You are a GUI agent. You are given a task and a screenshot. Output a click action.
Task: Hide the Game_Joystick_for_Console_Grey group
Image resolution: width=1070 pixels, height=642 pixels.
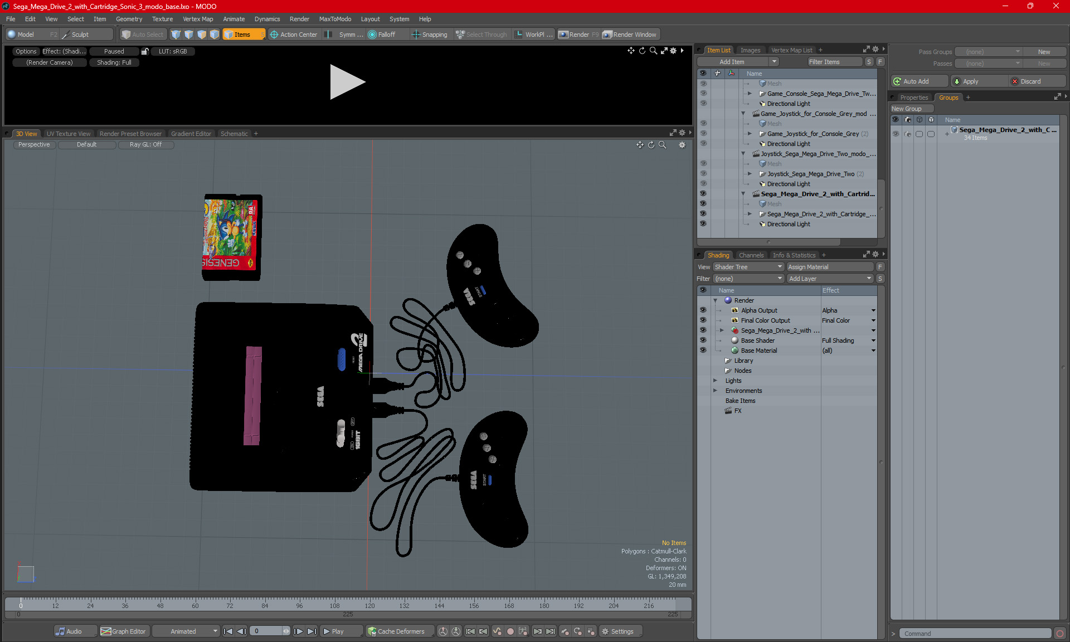703,134
